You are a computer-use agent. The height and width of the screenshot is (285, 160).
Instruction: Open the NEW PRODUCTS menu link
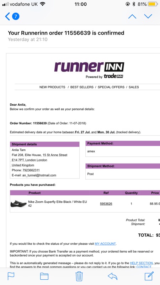tap(52, 87)
